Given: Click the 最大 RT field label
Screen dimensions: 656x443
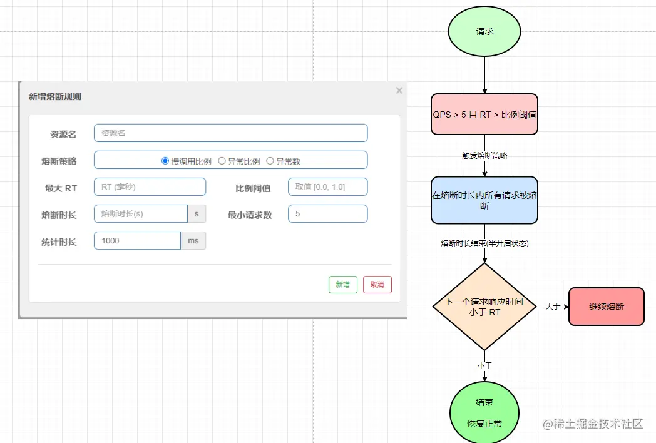Looking at the screenshot, I should click(61, 188).
